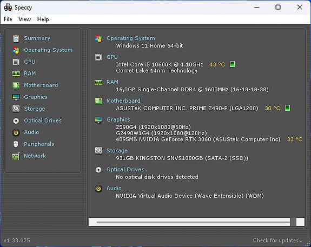Select Operating System in the sidebar
The image size is (311, 247).
pos(48,50)
